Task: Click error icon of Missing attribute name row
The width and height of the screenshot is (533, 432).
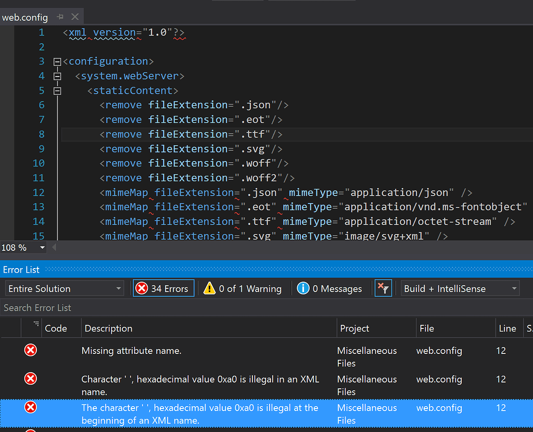Action: 31,350
